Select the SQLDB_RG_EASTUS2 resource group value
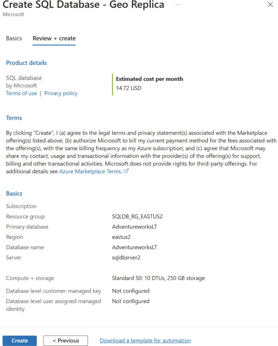The height and width of the screenshot is (346, 278). pos(138,216)
